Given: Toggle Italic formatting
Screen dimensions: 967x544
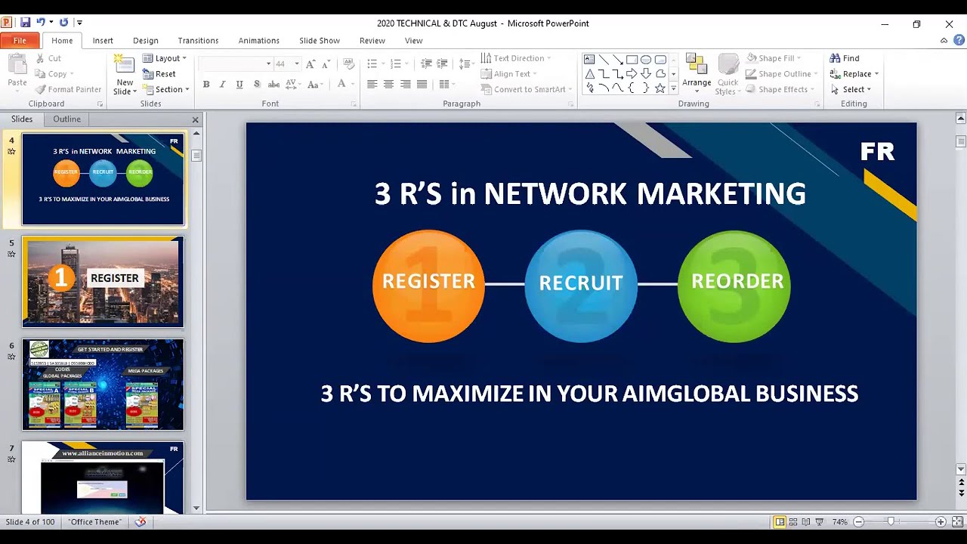Looking at the screenshot, I should click(x=223, y=85).
